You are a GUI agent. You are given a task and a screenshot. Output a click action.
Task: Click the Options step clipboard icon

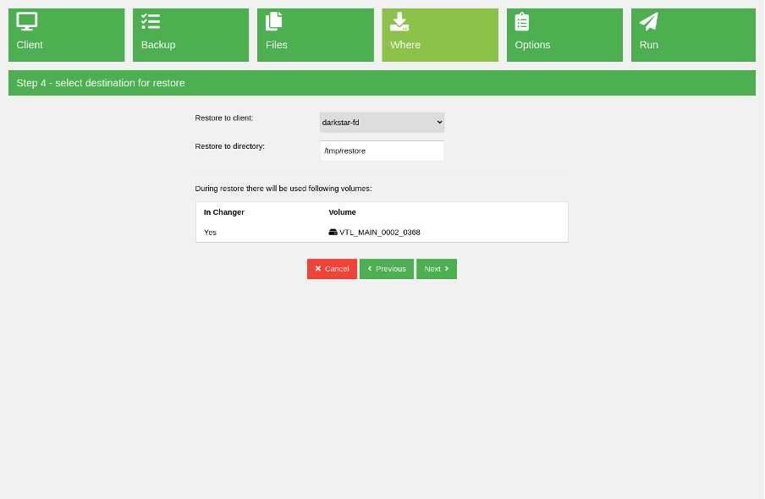click(x=522, y=22)
